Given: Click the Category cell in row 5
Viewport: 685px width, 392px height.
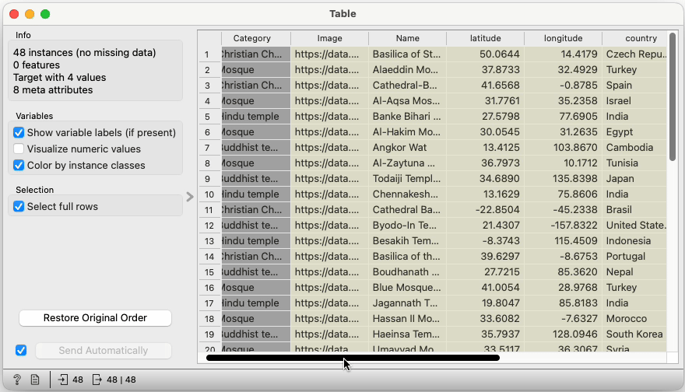Looking at the screenshot, I should 256,117.
